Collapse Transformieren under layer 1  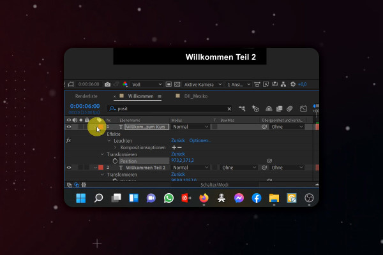pos(102,154)
